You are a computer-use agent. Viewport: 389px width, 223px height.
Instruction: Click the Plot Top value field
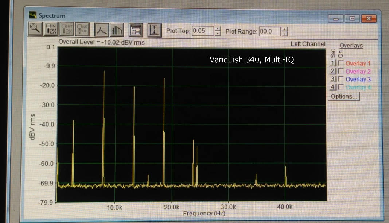pyautogui.click(x=202, y=31)
